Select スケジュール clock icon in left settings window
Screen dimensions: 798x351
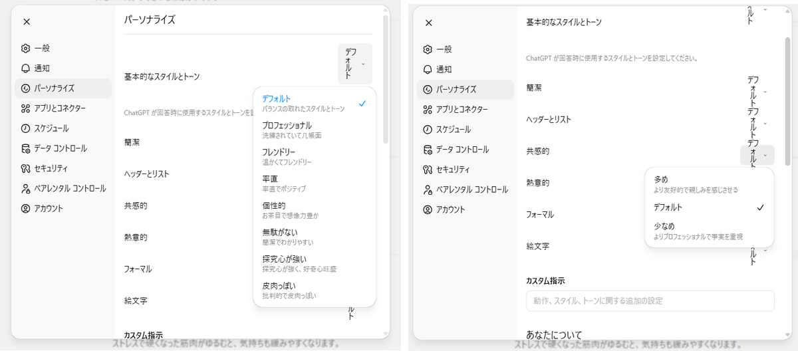(x=26, y=128)
